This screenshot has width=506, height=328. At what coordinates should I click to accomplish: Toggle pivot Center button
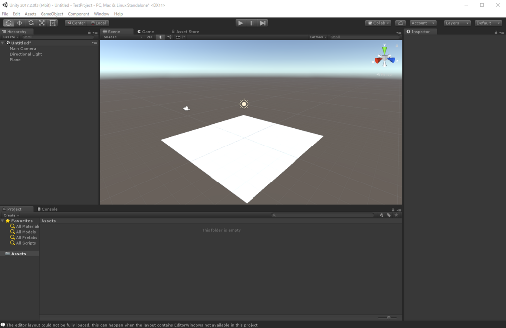coord(76,23)
